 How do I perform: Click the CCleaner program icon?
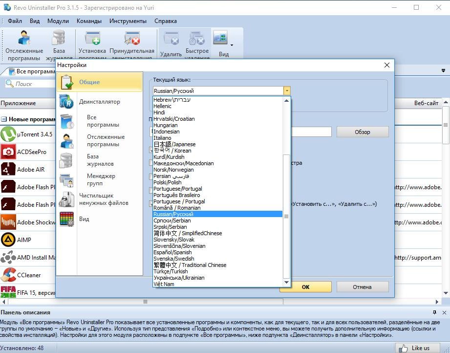[x=8, y=275]
